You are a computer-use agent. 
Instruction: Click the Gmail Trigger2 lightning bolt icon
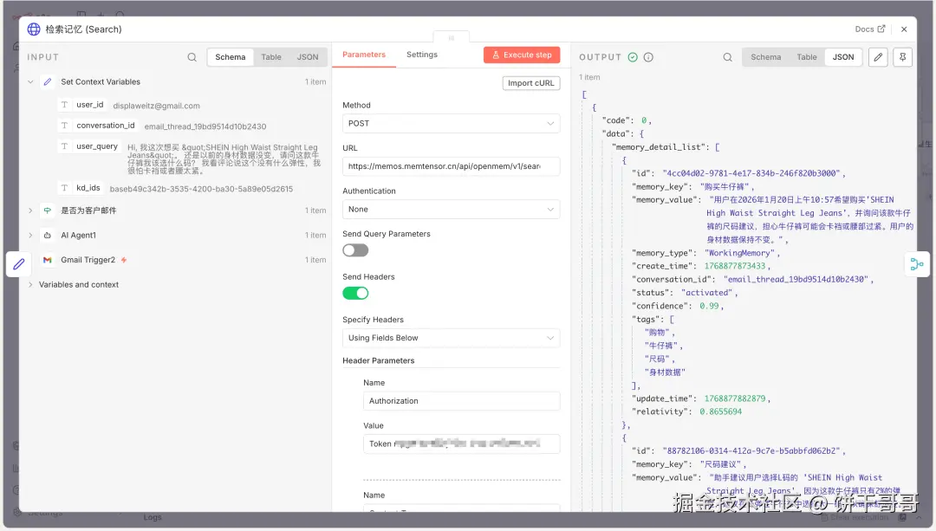coord(124,260)
